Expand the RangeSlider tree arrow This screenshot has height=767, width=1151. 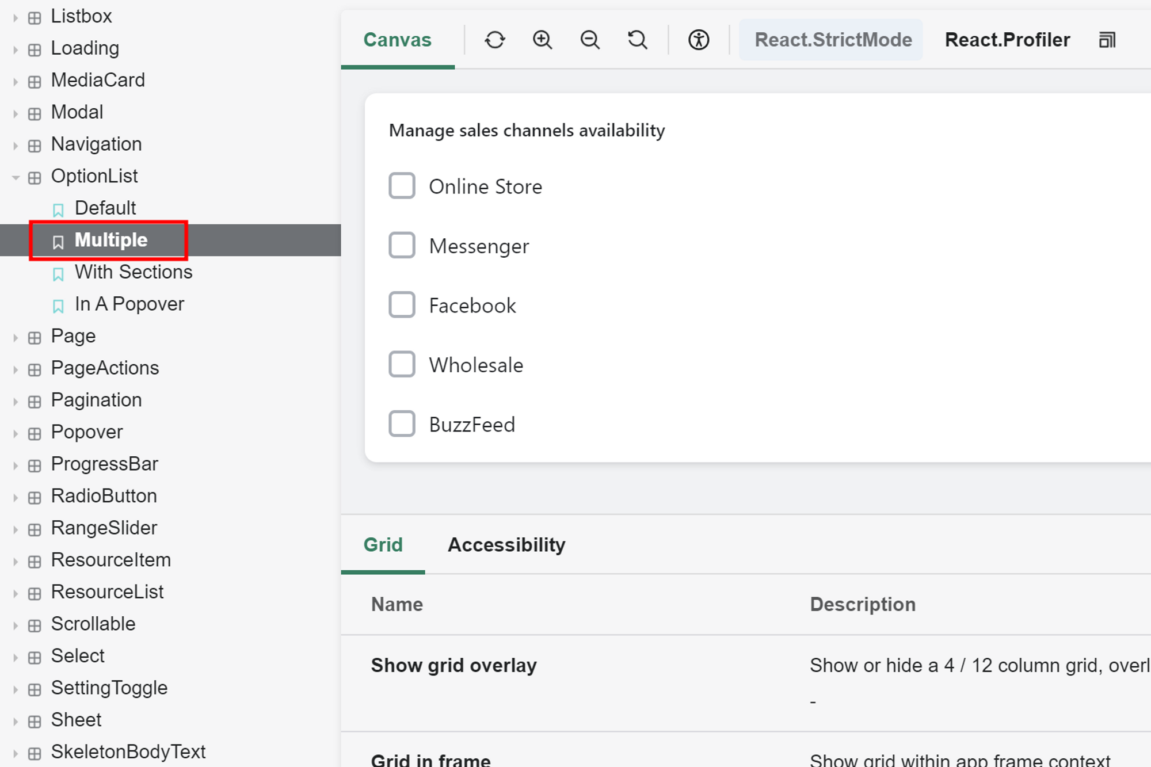16,529
